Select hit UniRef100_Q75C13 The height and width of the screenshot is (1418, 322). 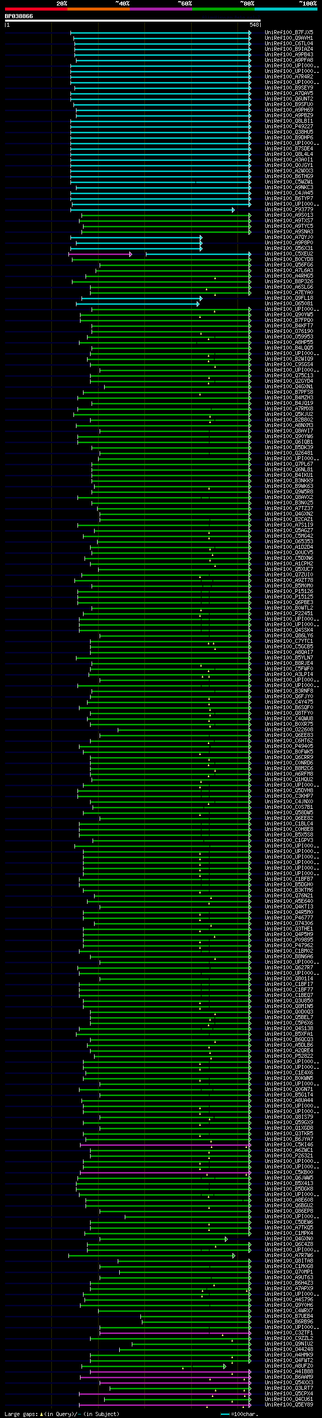pyautogui.click(x=289, y=376)
